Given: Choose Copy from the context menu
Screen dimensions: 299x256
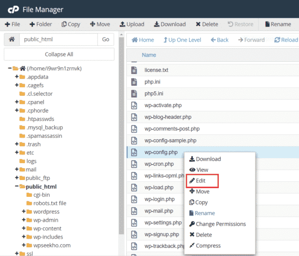Looking at the screenshot, I should click(x=198, y=202).
